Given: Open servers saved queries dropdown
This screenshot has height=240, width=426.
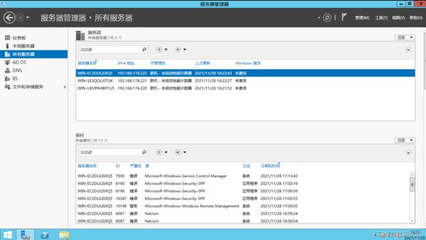Looking at the screenshot, I should pyautogui.click(x=180, y=49).
